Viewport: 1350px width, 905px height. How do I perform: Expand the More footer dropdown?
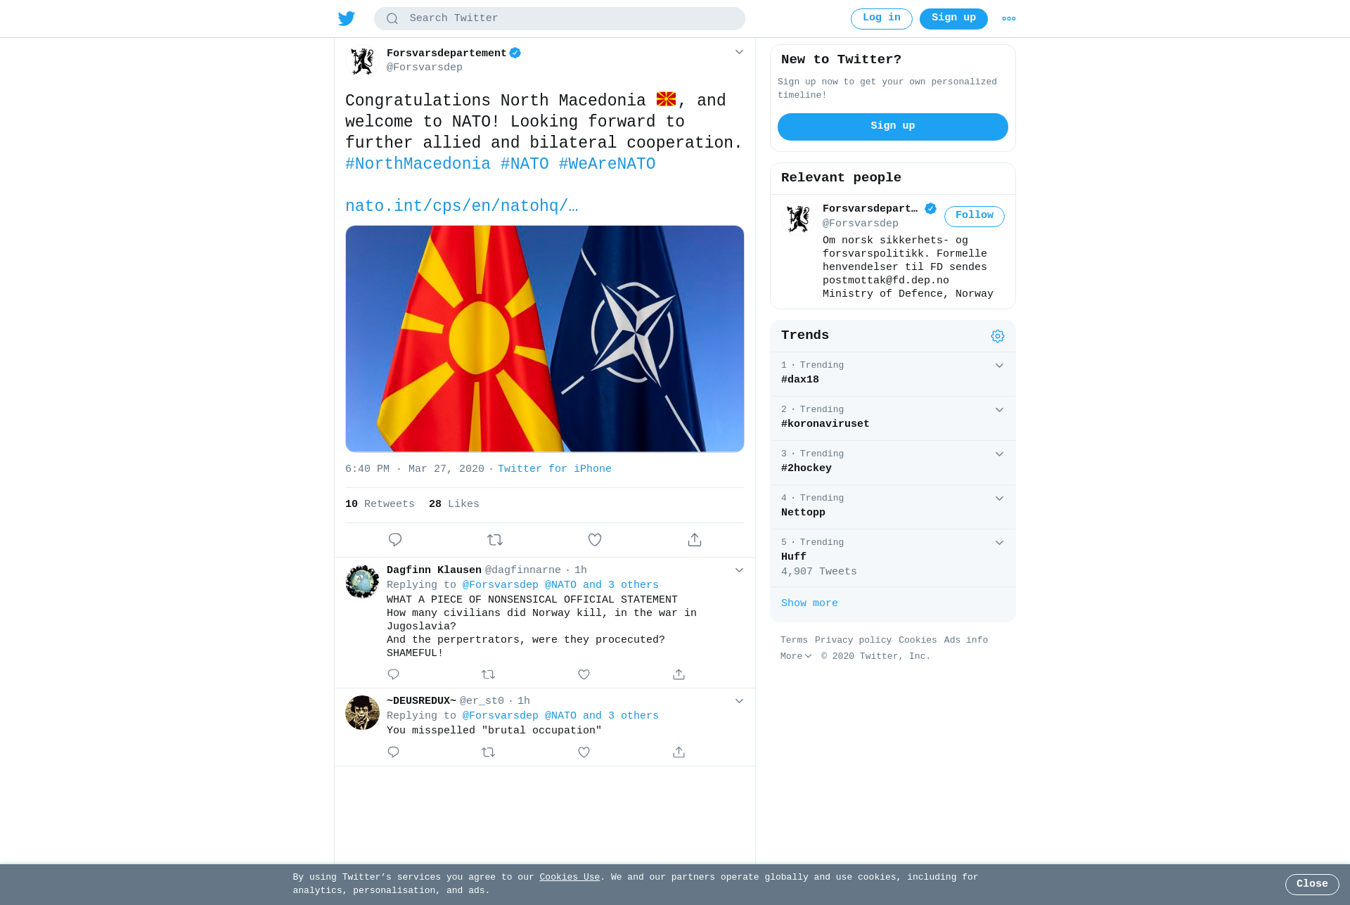[796, 656]
